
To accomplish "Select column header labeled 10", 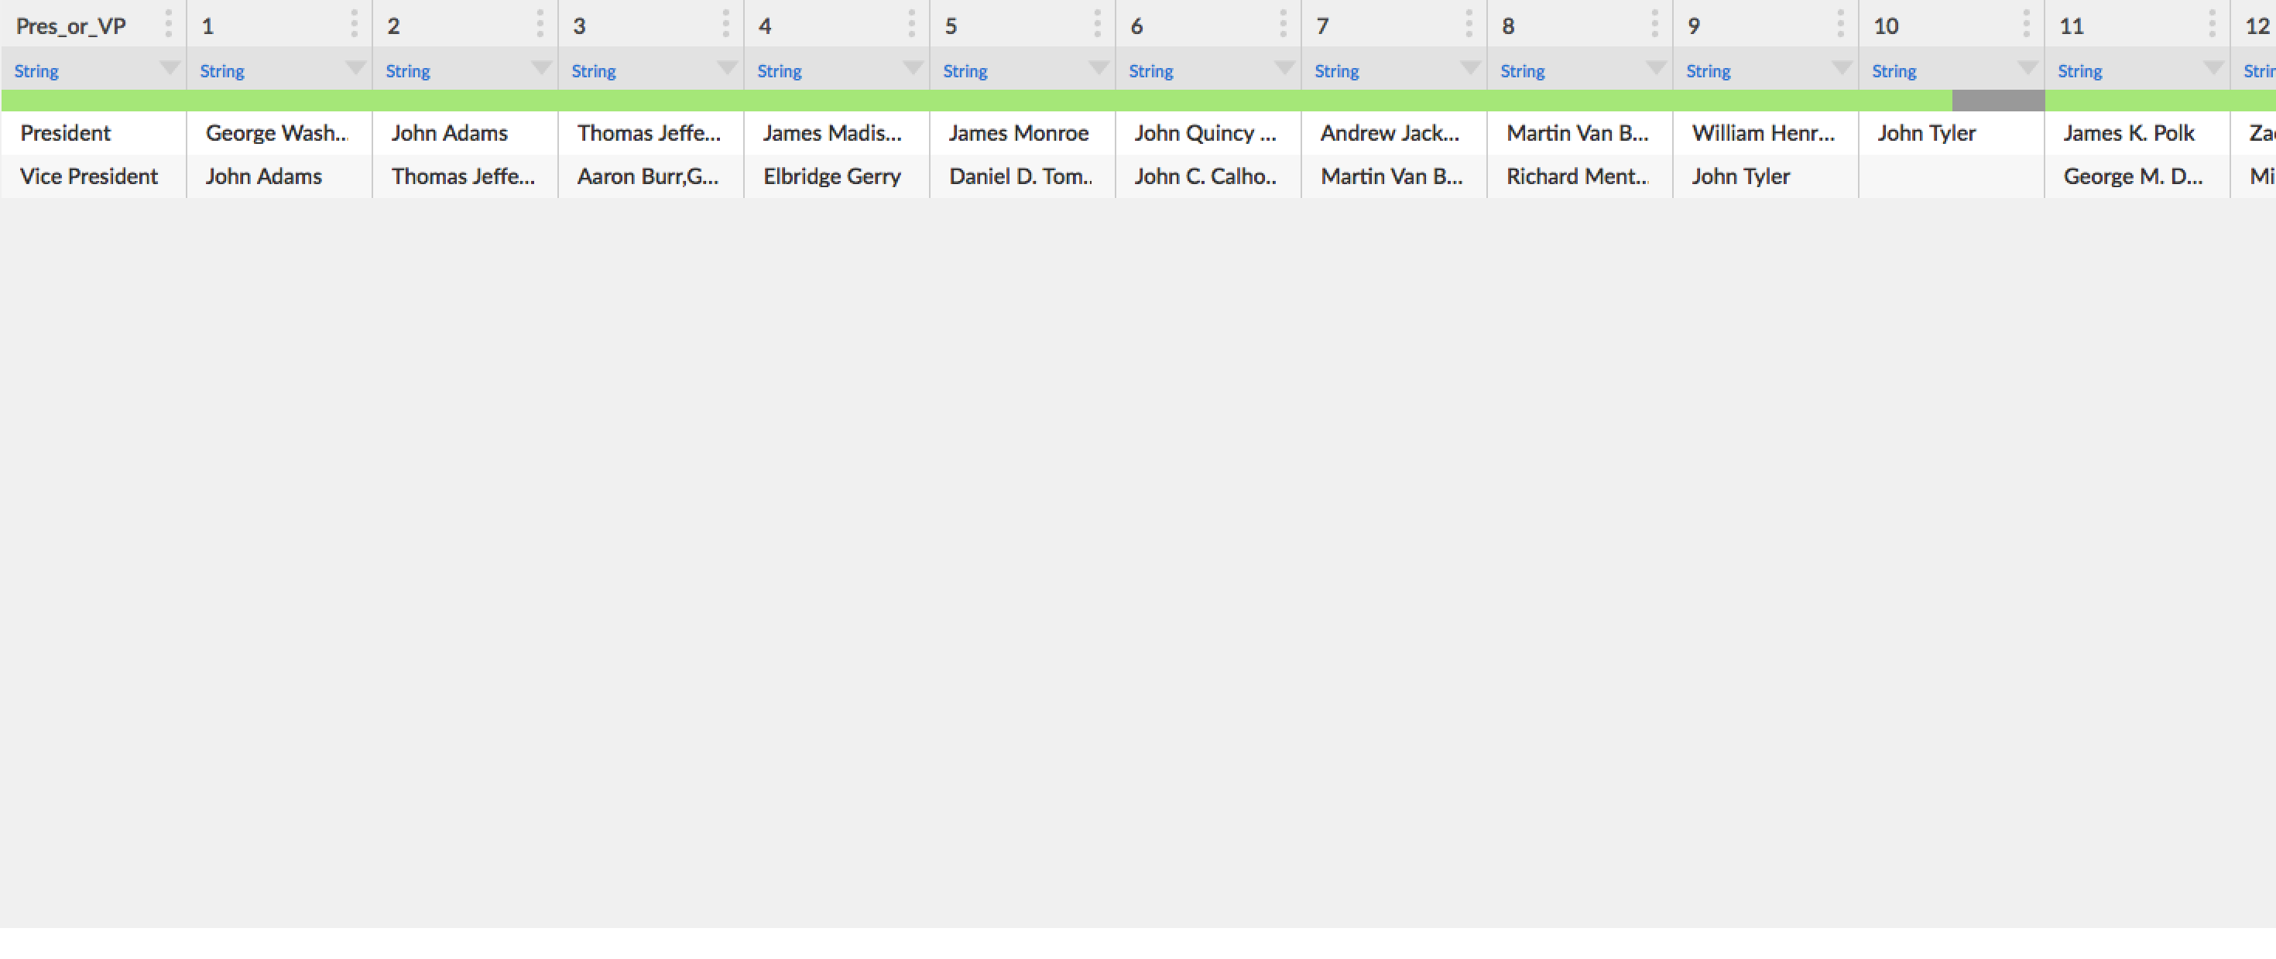I will [x=1886, y=26].
